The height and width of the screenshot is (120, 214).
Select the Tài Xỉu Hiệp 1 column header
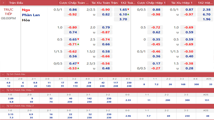coord(182,3)
